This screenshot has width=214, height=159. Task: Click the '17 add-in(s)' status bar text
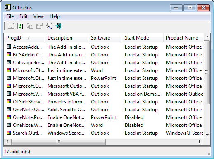(17, 152)
